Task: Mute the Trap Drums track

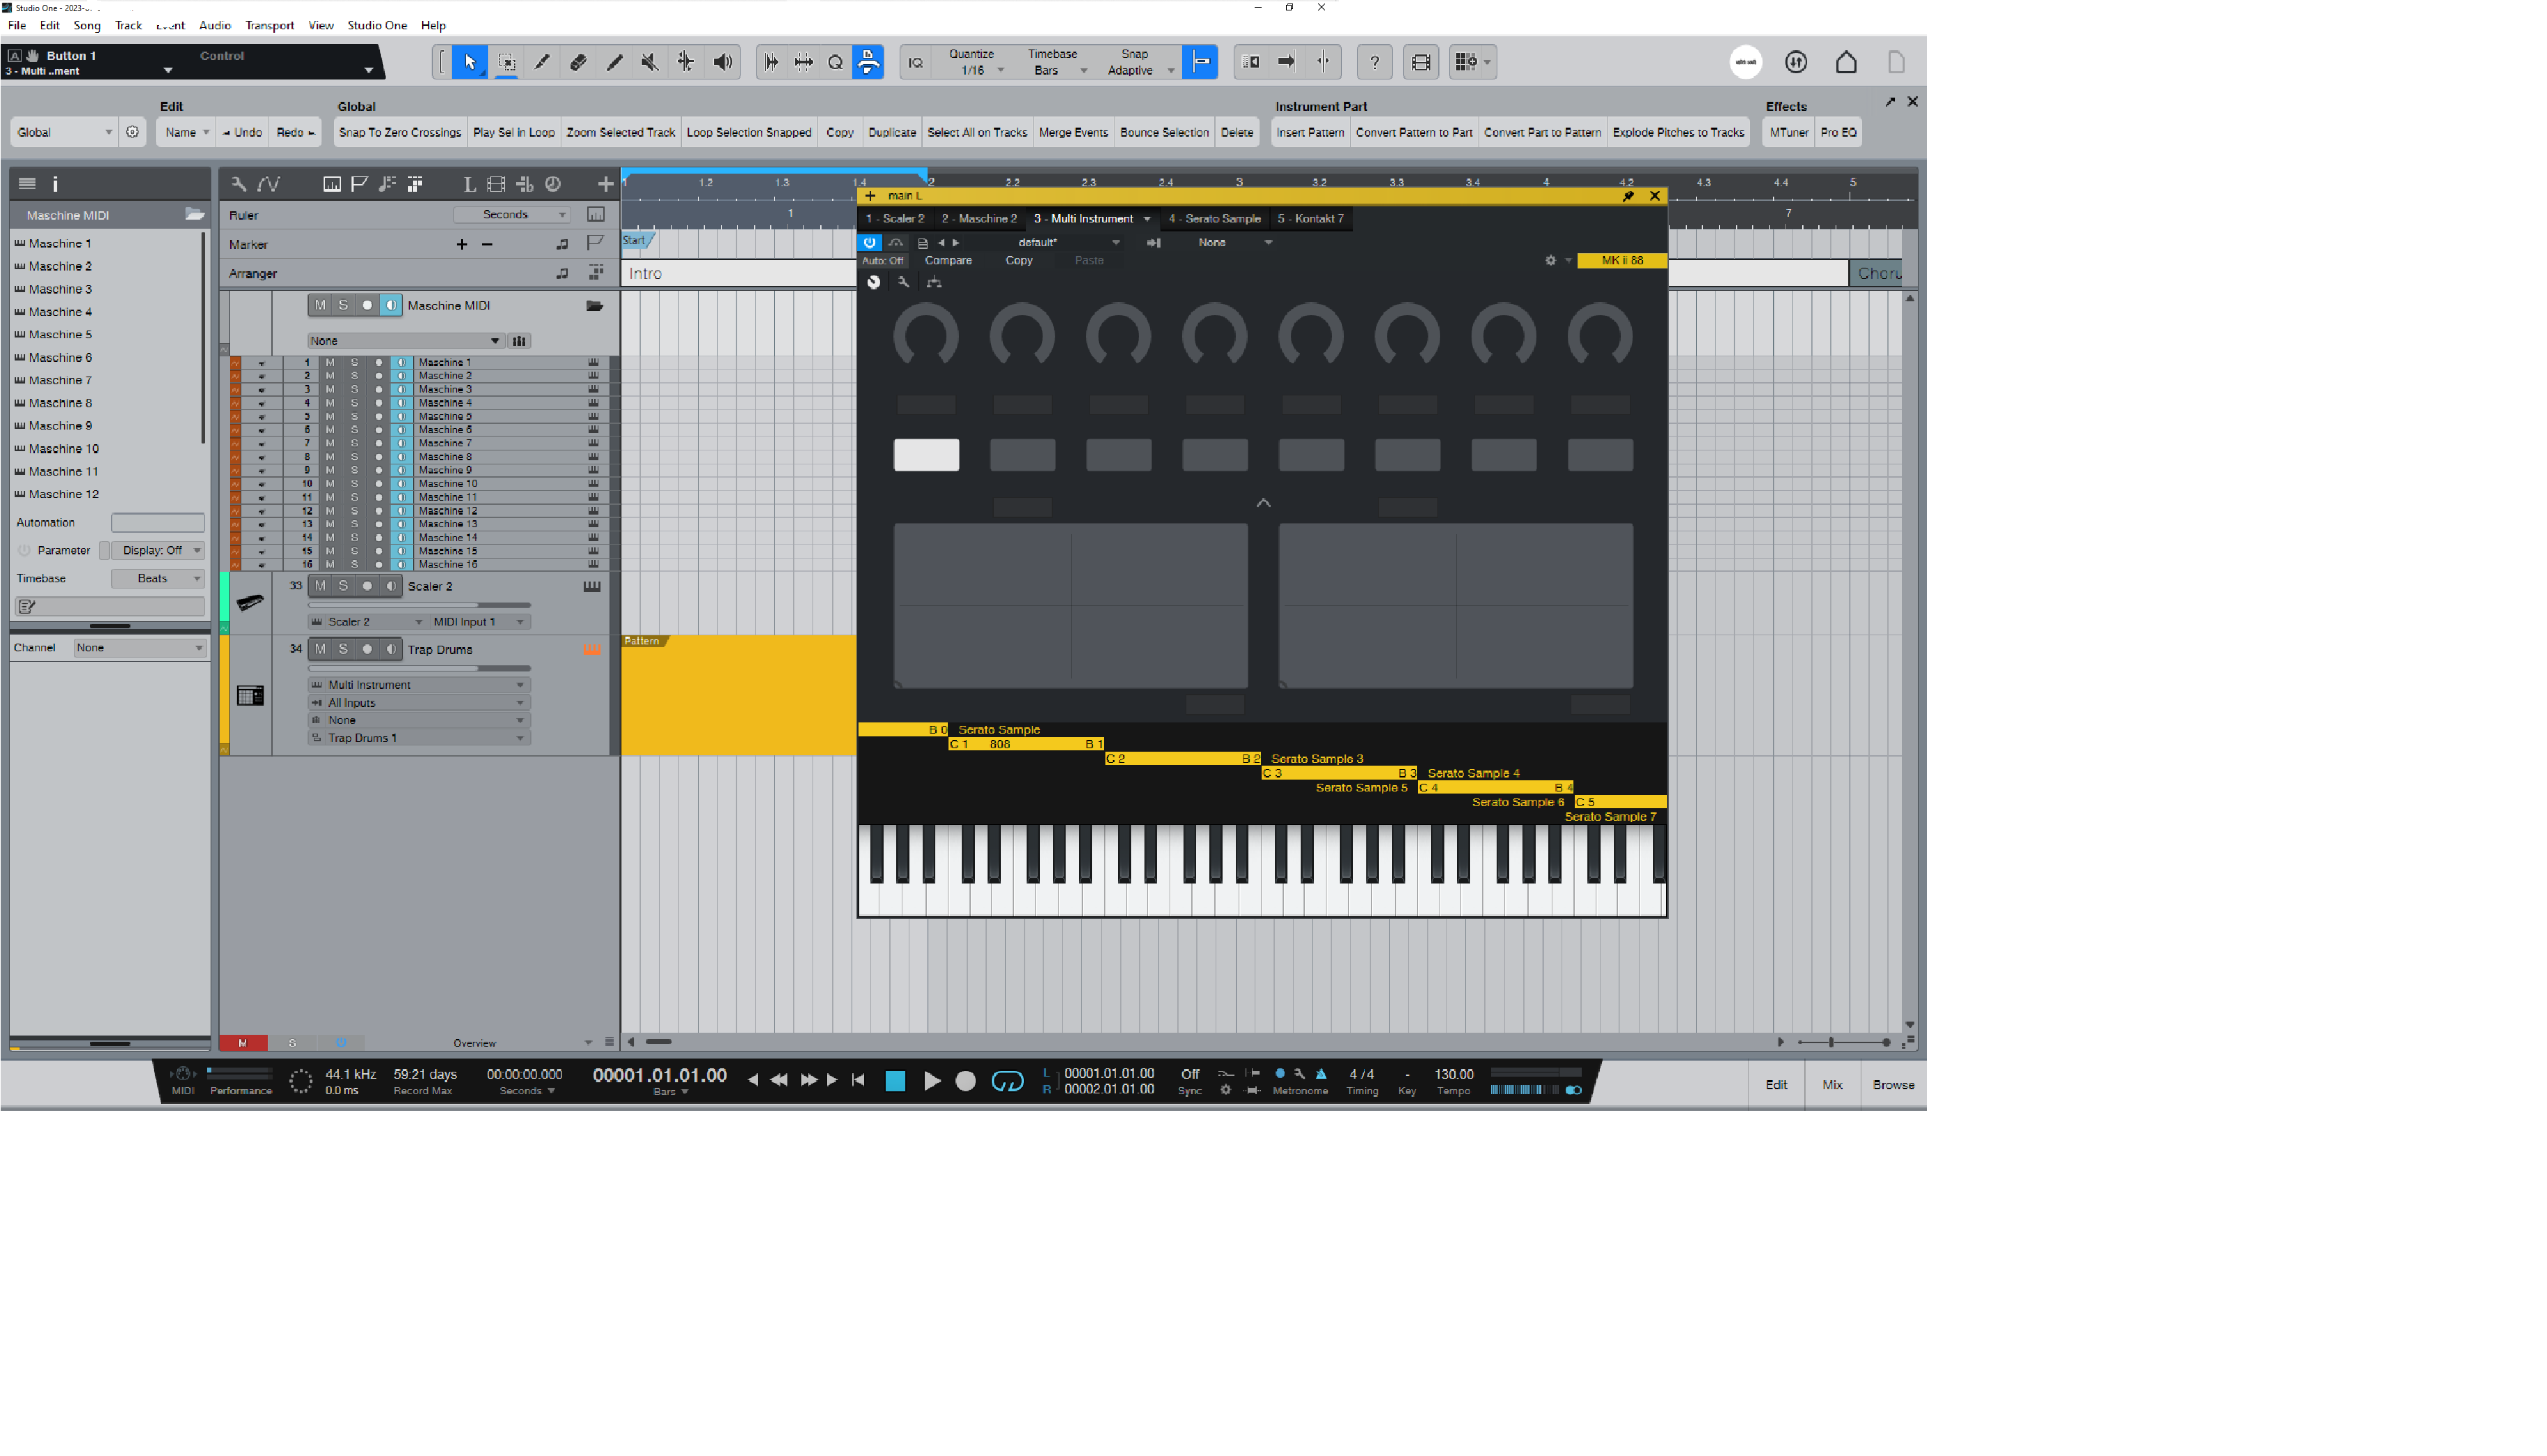Action: click(320, 650)
